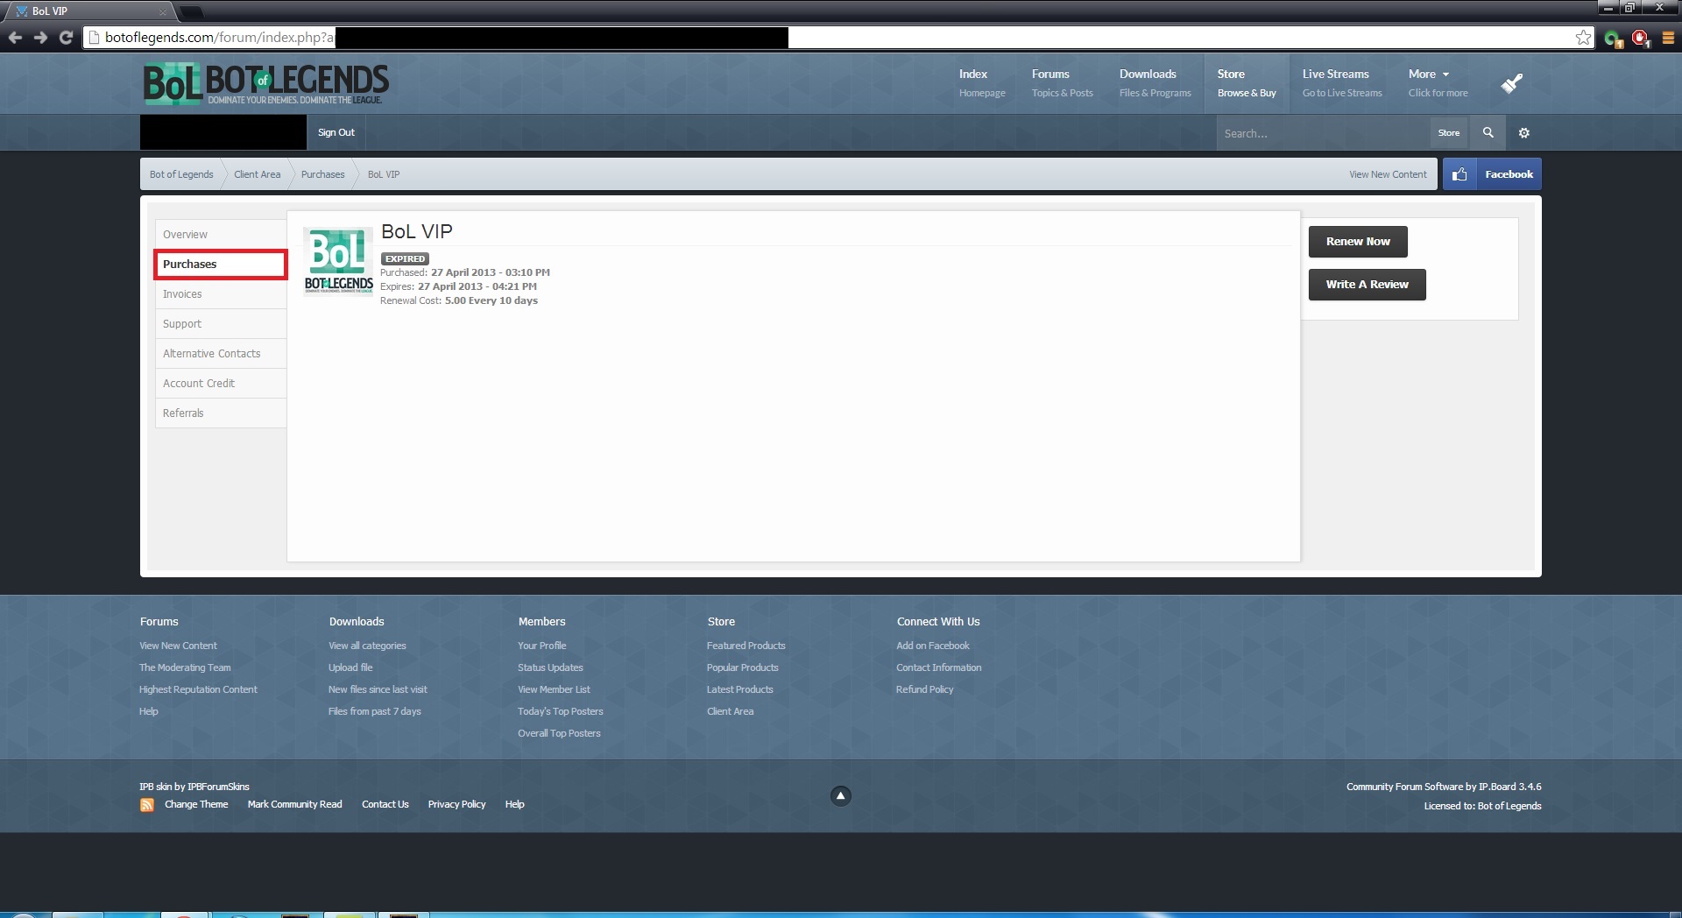Reload the page with refresh icon
The width and height of the screenshot is (1682, 918).
coord(66,38)
